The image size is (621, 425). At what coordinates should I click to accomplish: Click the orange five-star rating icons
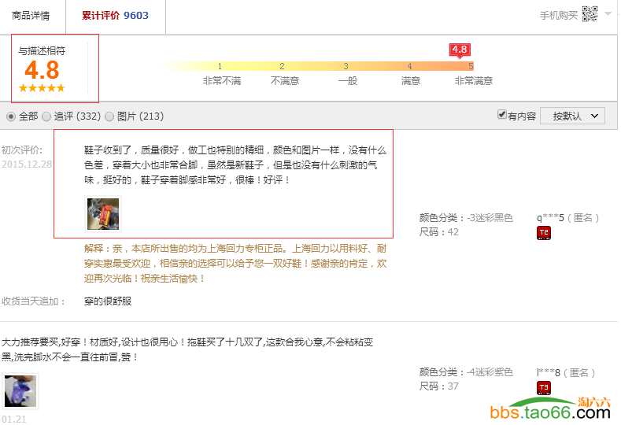42,88
